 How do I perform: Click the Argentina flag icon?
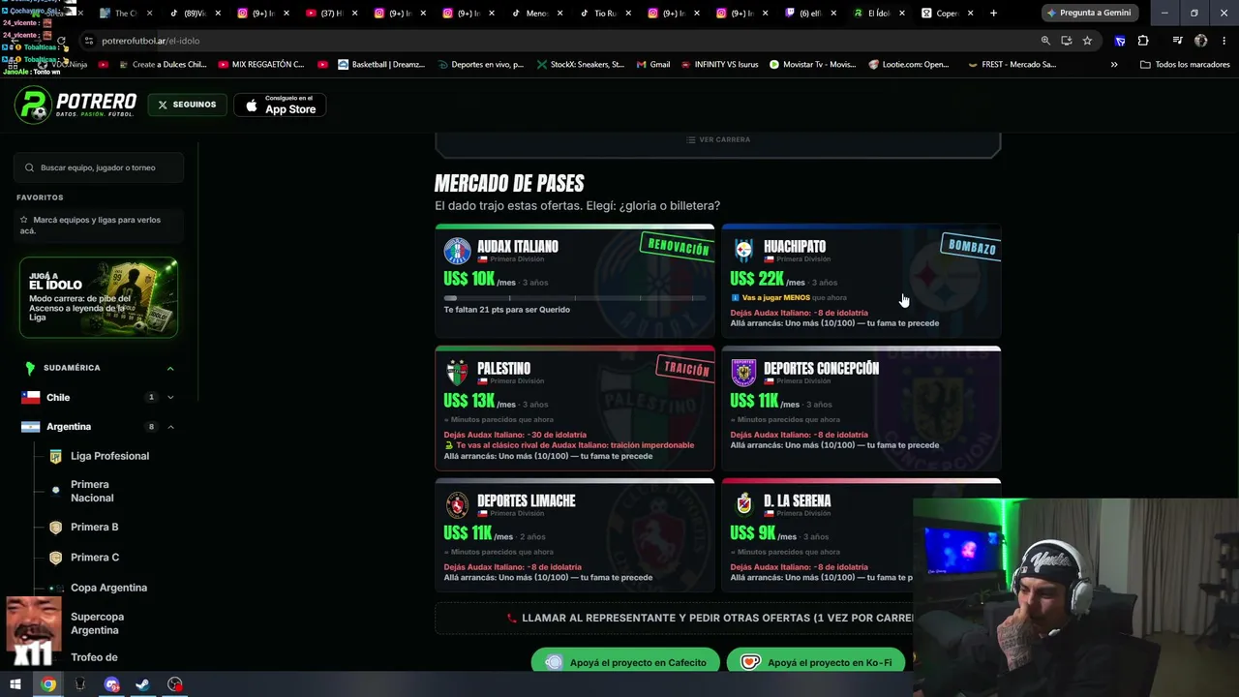click(x=31, y=427)
